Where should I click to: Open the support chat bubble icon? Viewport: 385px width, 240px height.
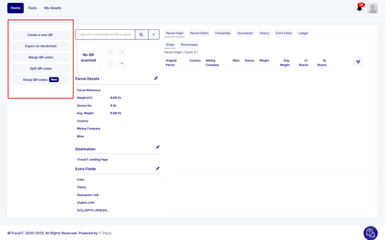pyautogui.click(x=371, y=232)
